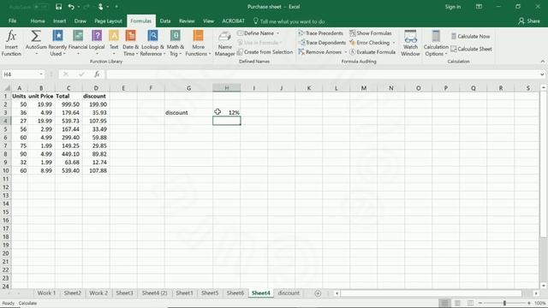548x308 pixels.
Task: Click Trace Precedents
Action: (320, 33)
